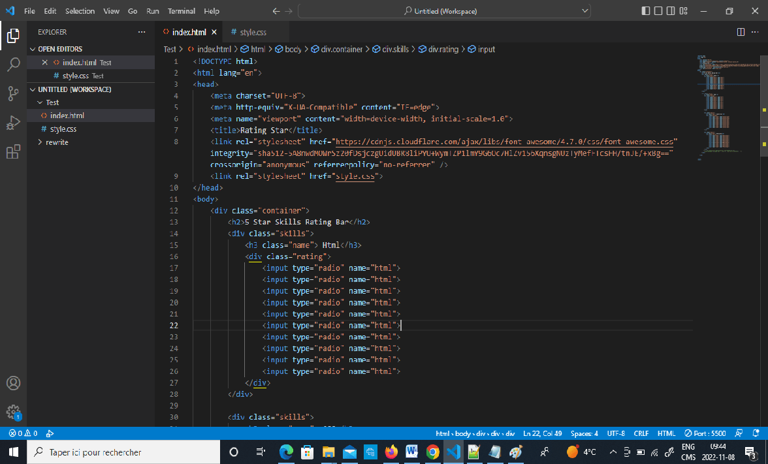This screenshot has width=768, height=464.
Task: Toggle the Panel layout button
Action: click(x=658, y=10)
